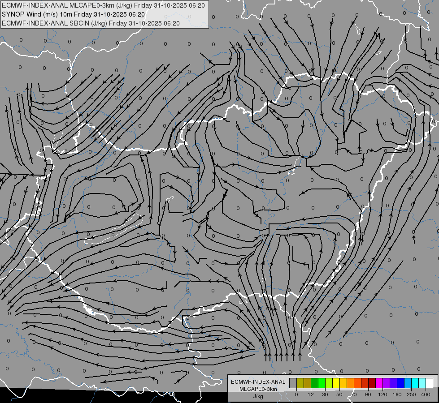The width and height of the screenshot is (439, 403).
Task: Click the orange legend swatch
Action: point(351,383)
